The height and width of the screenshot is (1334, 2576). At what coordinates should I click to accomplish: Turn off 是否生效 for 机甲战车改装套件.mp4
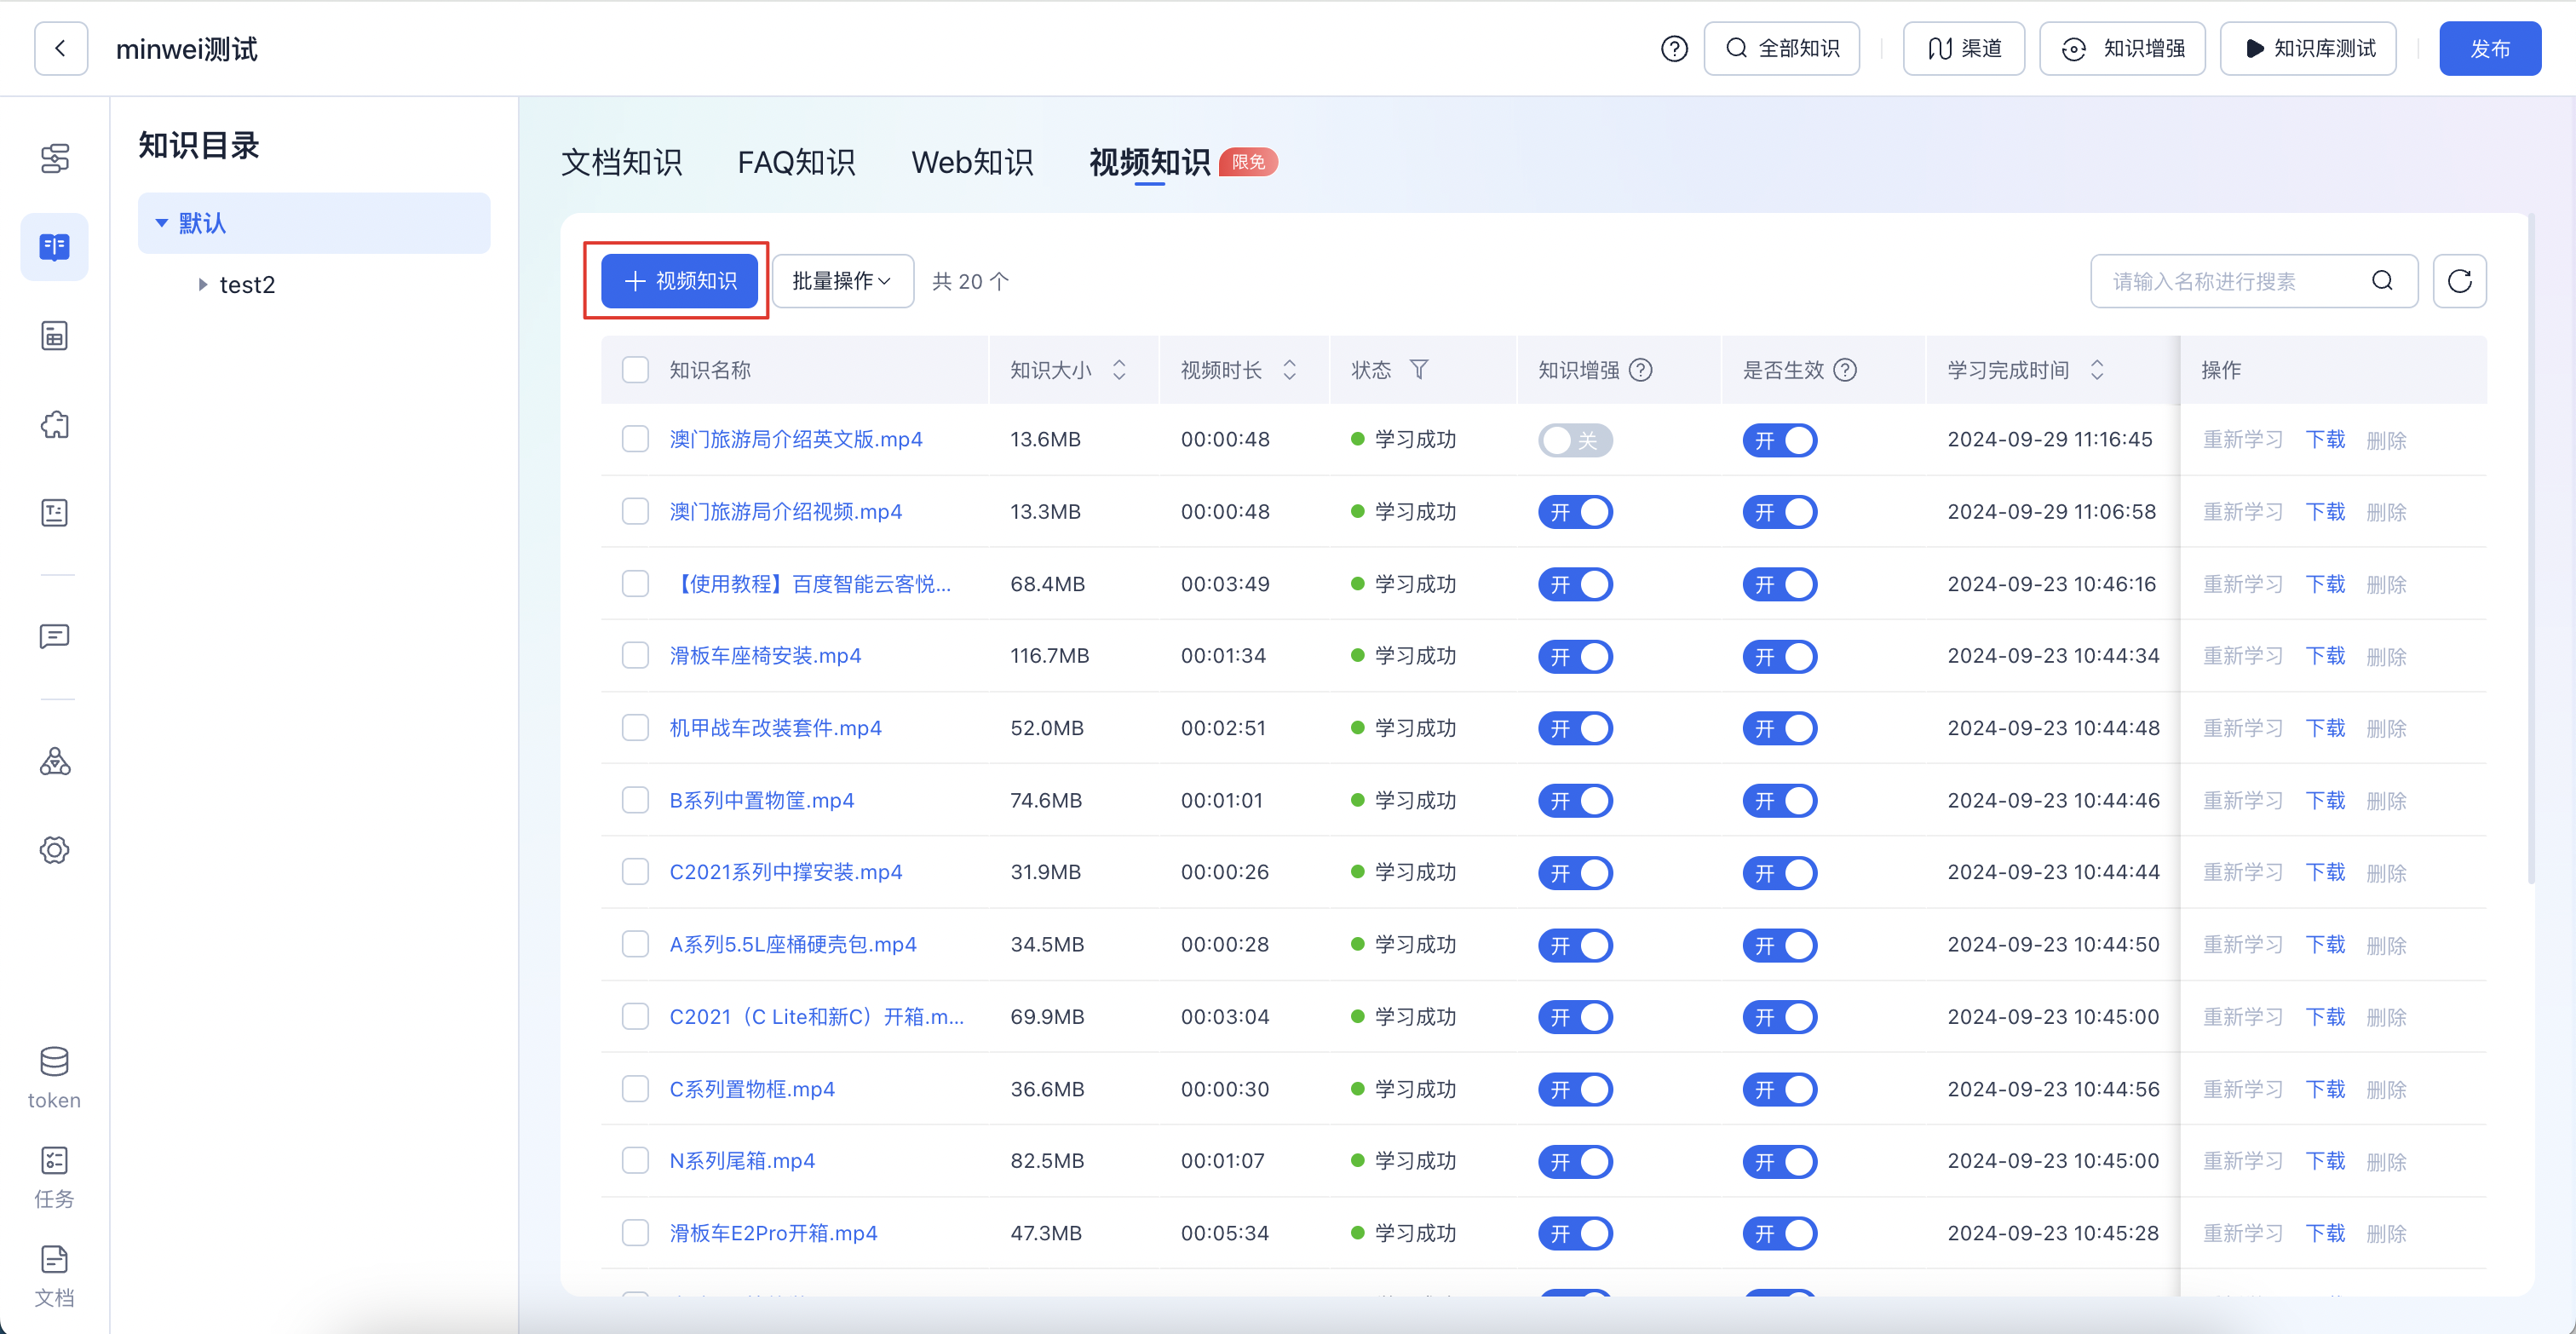pos(1779,728)
